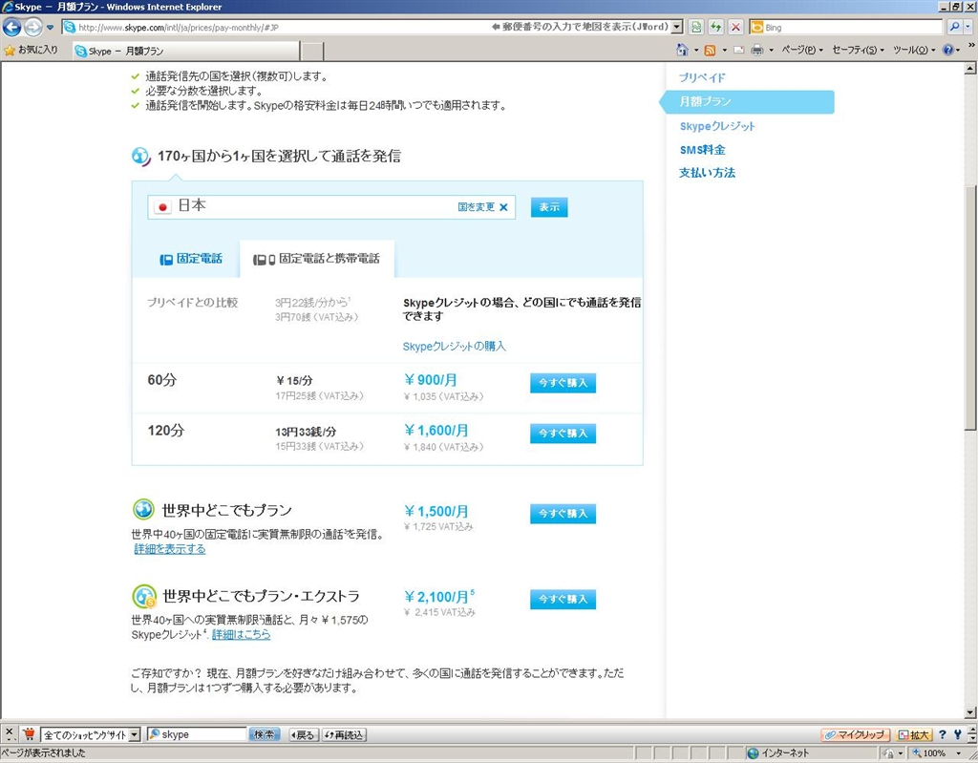Click the red X stop loading icon
This screenshot has height=763, width=978.
(735, 28)
